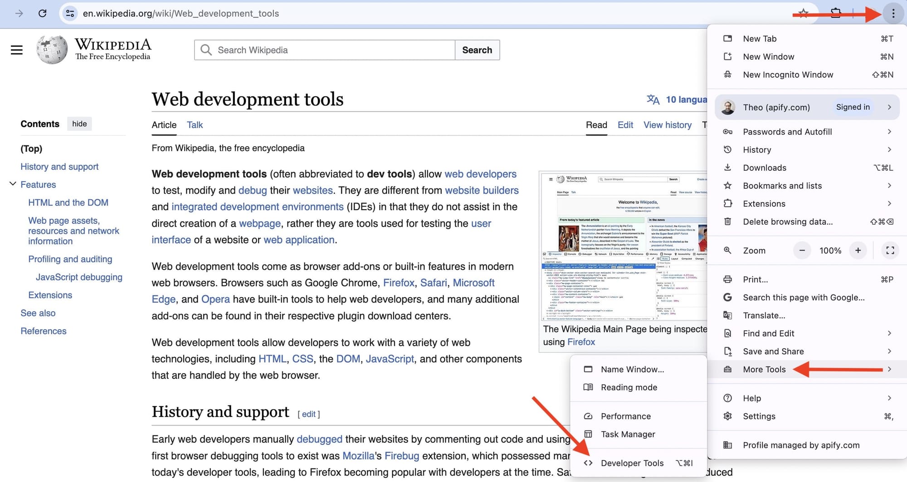Select Reading mode

pos(629,387)
